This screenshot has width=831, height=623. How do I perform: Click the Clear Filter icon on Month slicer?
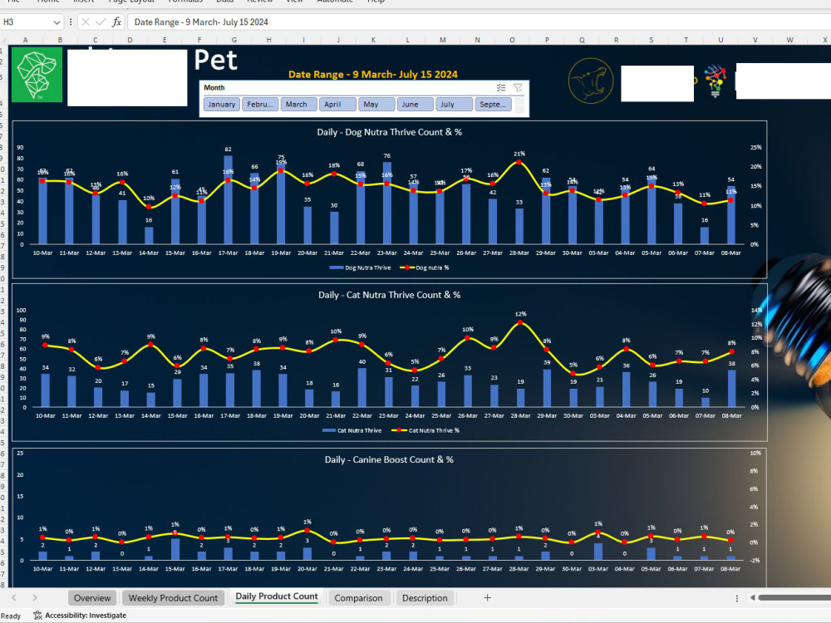coord(518,87)
